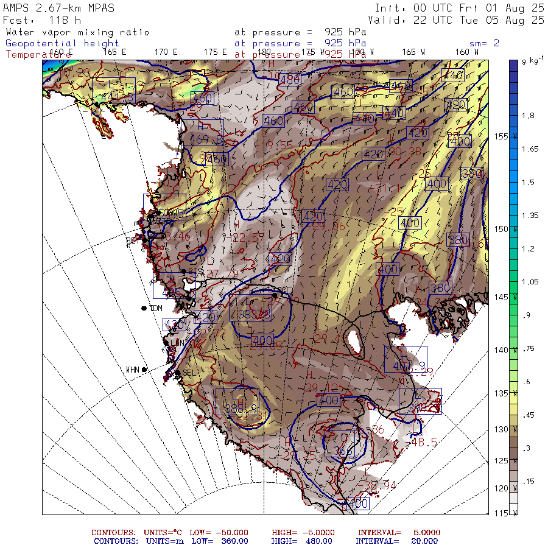The height and width of the screenshot is (548, 548).
Task: Click the blue 'sm= 2' smoothing label
Action: (x=484, y=43)
